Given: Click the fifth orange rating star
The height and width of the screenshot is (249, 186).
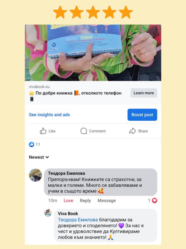Looking at the screenshot, I should click(x=126, y=12).
